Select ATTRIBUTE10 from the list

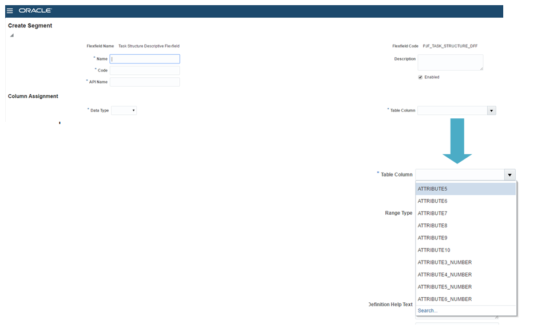click(465, 250)
